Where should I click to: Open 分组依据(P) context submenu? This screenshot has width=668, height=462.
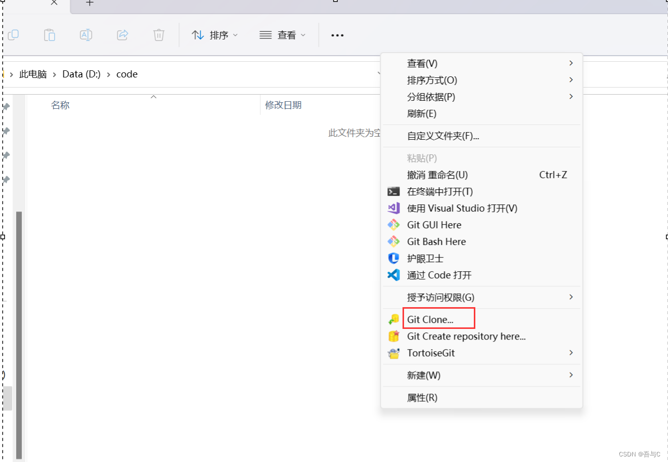point(481,97)
